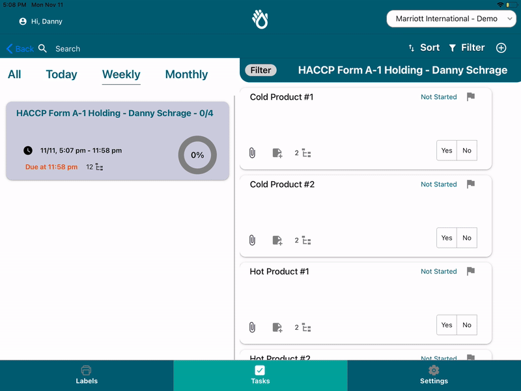Click the subtask hierarchy icon on Cold Product #1
This screenshot has width=521, height=391.
(307, 153)
